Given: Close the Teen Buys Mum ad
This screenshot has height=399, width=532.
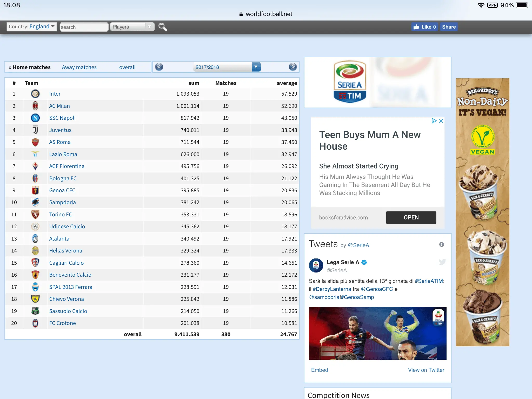Looking at the screenshot, I should (441, 121).
